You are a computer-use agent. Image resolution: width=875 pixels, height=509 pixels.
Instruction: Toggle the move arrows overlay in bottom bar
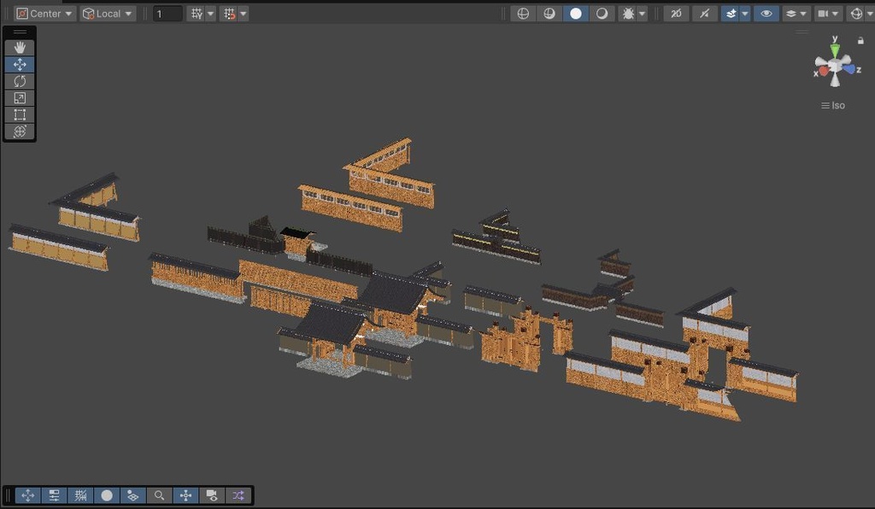click(x=27, y=495)
